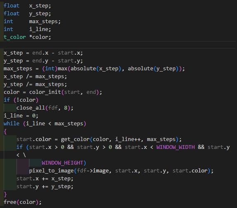Click the 'WINDOW_HEIGHT' macro
Image resolution: width=237 pixels, height=208 pixels.
(x=62, y=163)
